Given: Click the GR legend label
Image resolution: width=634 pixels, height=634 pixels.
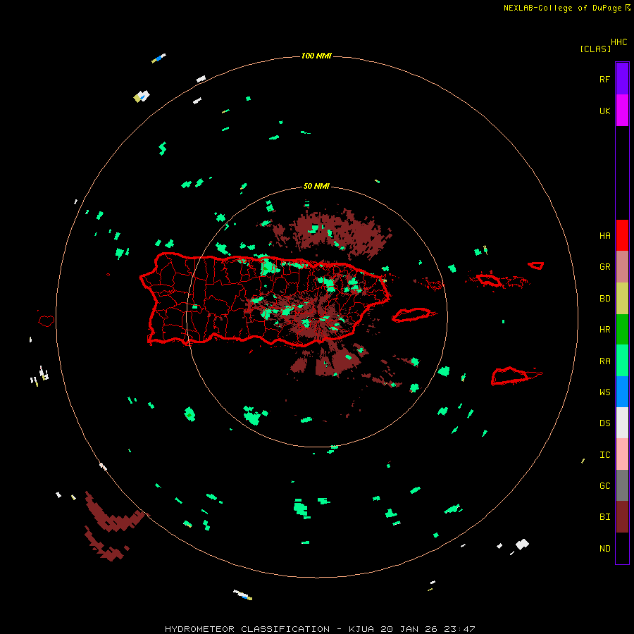Looking at the screenshot, I should click(x=604, y=267).
